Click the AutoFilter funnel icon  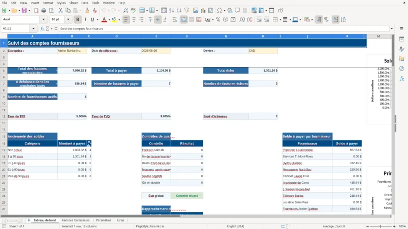(x=186, y=10)
